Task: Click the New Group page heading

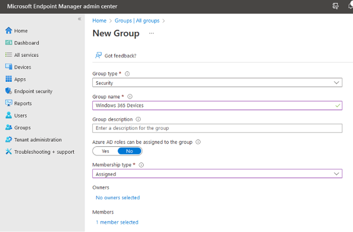Action: [116, 33]
